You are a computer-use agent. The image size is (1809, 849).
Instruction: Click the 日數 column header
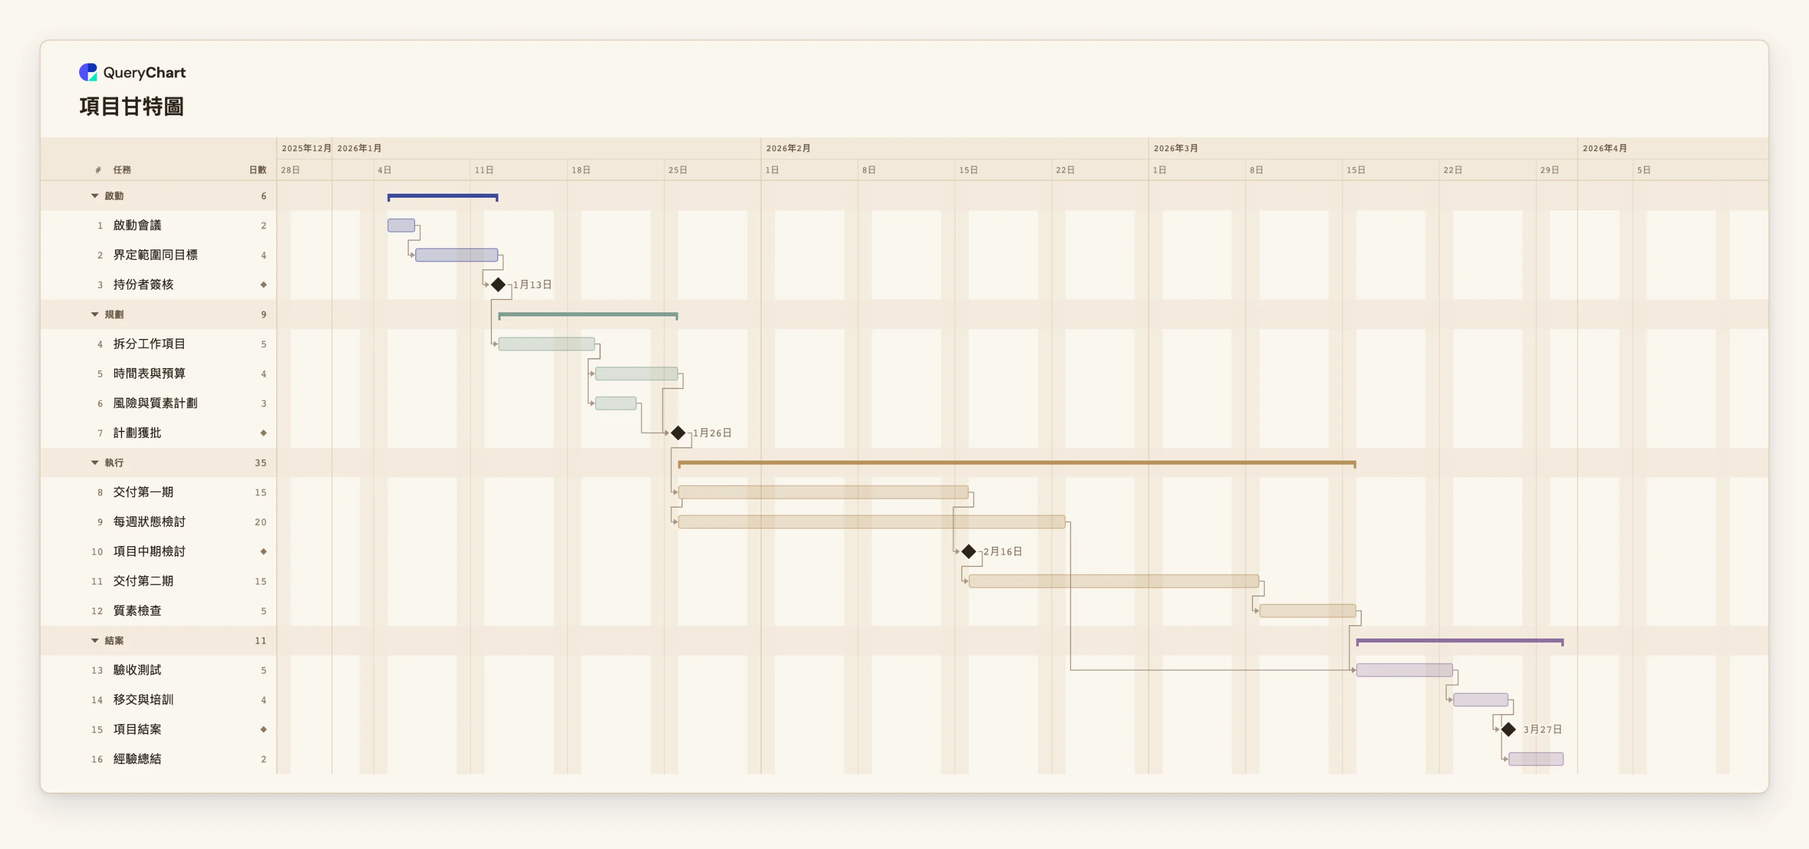point(258,170)
